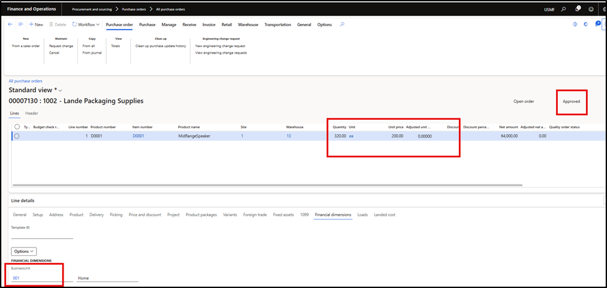Expand the Options dropdown in Line details
This screenshot has width=607, height=288.
click(24, 251)
